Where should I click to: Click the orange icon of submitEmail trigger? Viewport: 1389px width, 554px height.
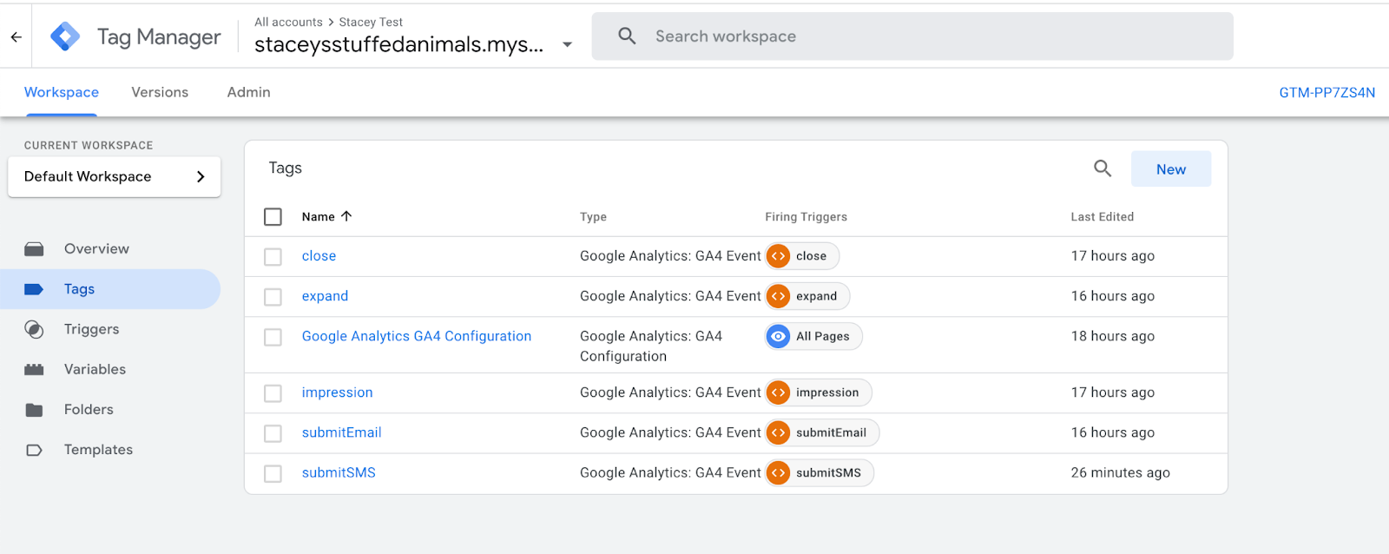click(x=779, y=432)
